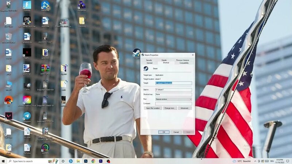Switch to the Compatibility tab
The height and width of the screenshot is (164, 292).
coord(184,63)
